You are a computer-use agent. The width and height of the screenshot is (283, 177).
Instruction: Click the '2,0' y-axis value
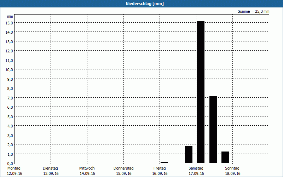tap(10, 145)
